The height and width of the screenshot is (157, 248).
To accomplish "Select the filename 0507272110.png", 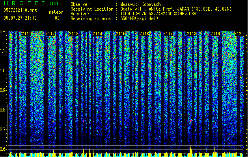I will (20, 10).
